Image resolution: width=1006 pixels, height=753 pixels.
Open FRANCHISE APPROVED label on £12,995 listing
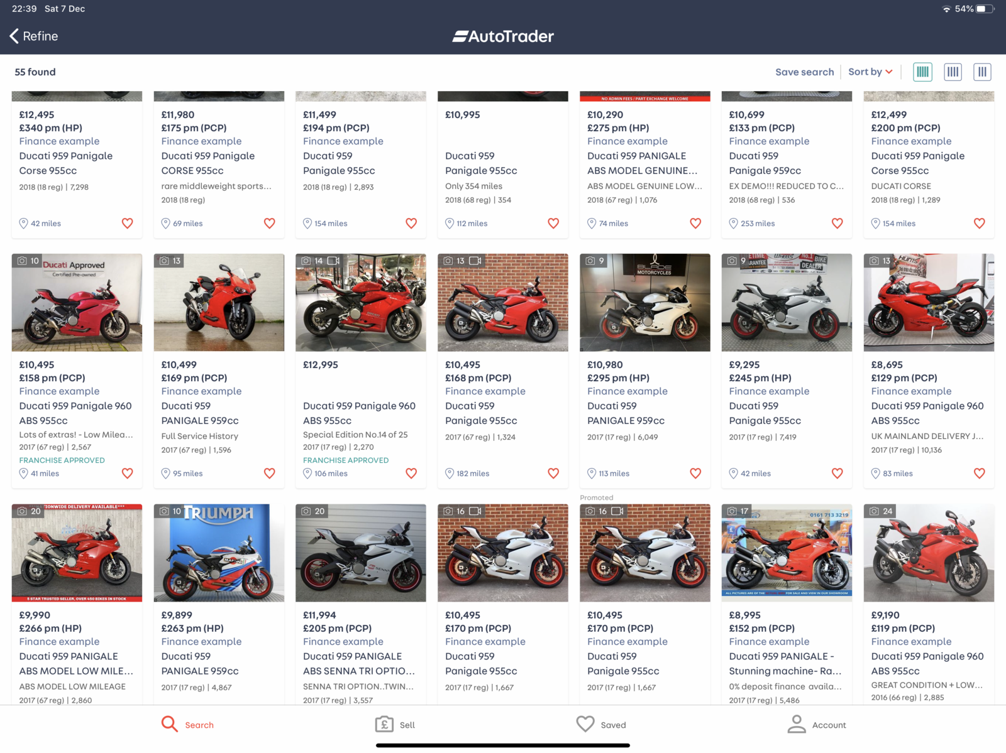346,460
